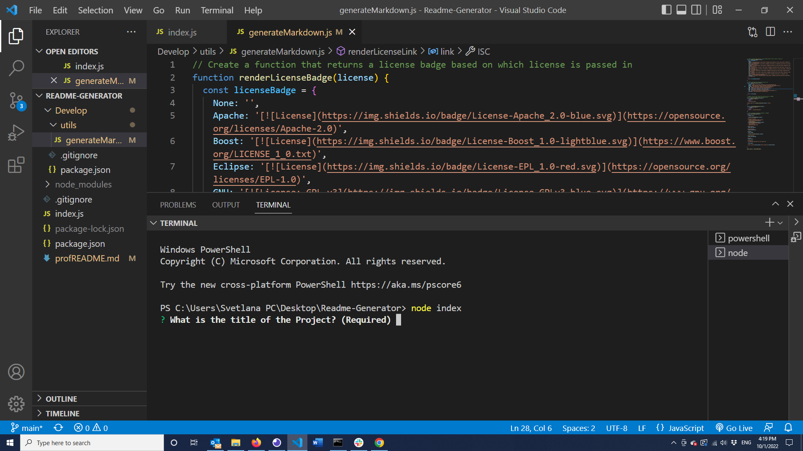Open the Help menu
Viewport: 803px width, 451px height.
coord(253,10)
